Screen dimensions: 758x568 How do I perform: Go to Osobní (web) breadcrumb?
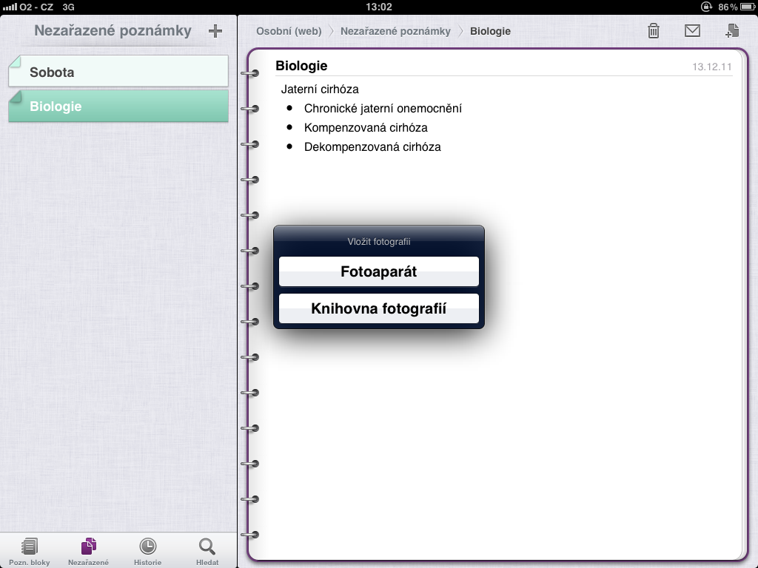pyautogui.click(x=289, y=31)
